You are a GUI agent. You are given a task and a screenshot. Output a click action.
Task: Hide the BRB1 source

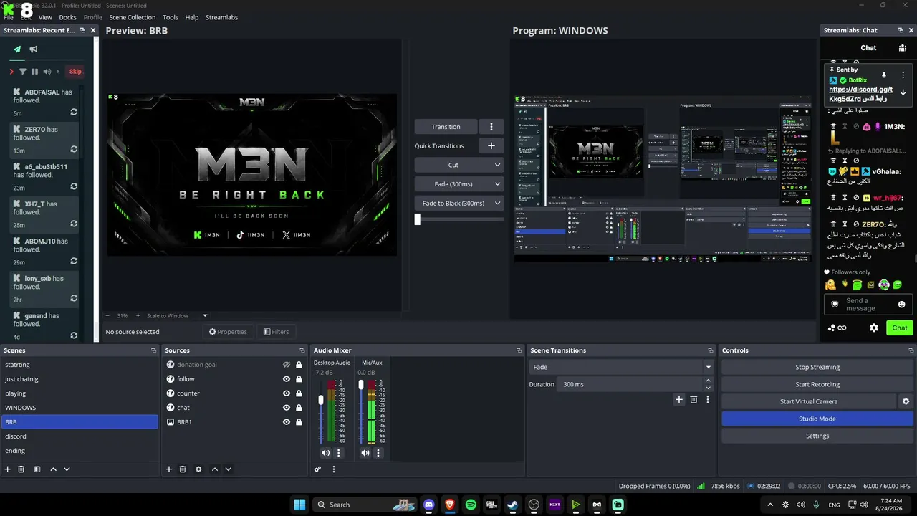tap(287, 422)
